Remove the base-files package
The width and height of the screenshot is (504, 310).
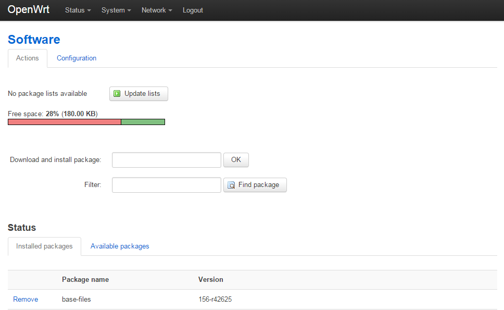pos(26,300)
